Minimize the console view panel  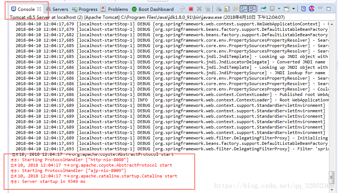click(x=320, y=8)
